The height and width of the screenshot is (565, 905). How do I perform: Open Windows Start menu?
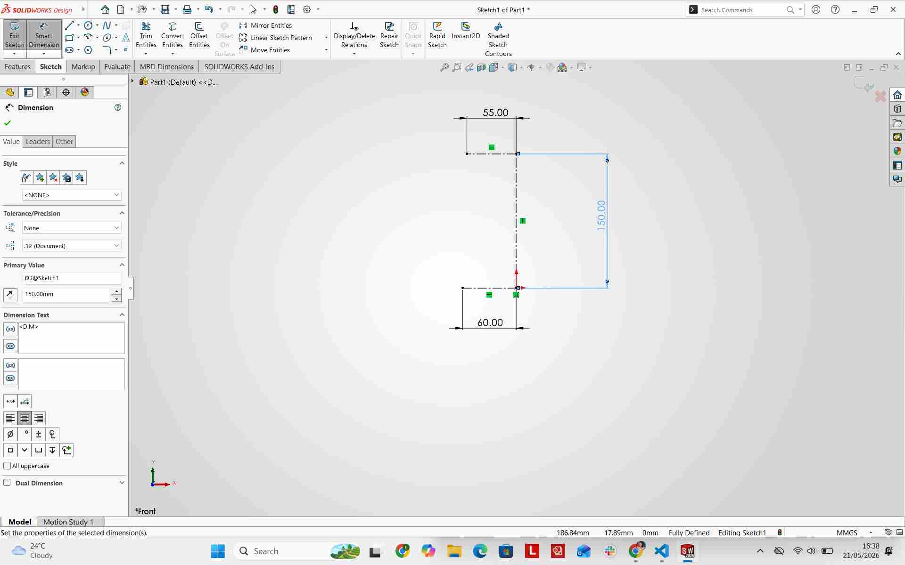[x=218, y=551]
